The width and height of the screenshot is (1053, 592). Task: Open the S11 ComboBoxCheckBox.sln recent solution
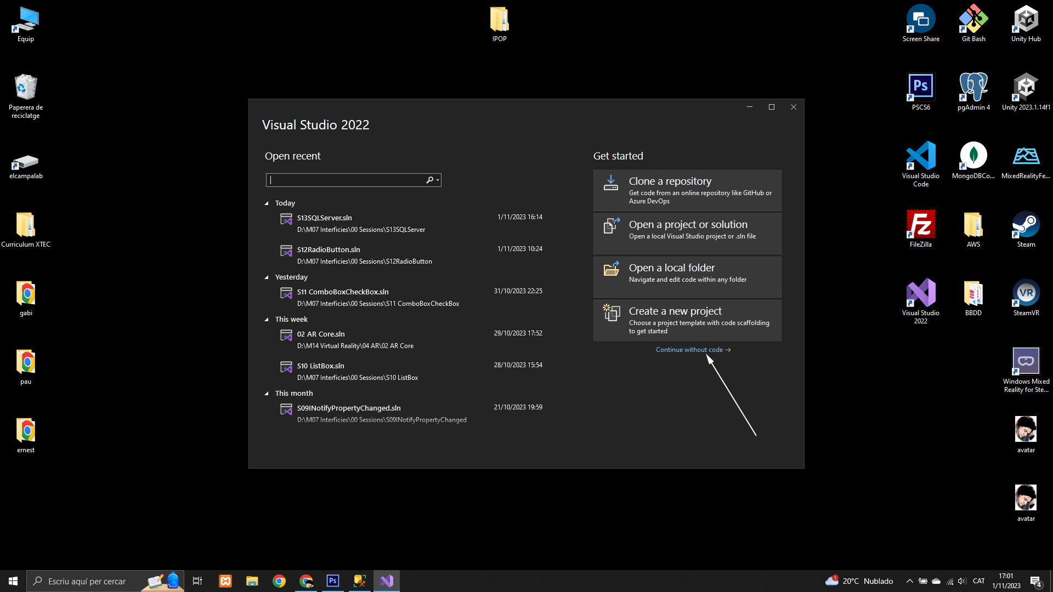(343, 292)
